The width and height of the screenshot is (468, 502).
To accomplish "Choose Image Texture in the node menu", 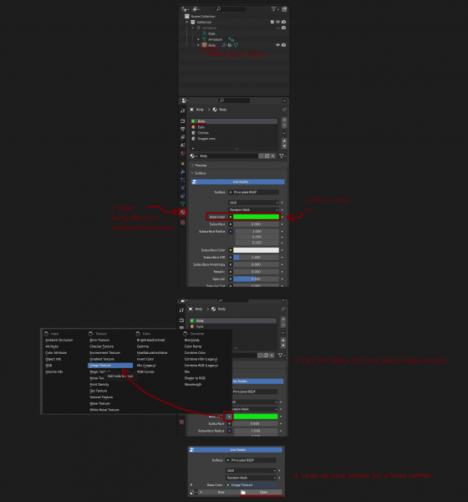I will [110, 366].
